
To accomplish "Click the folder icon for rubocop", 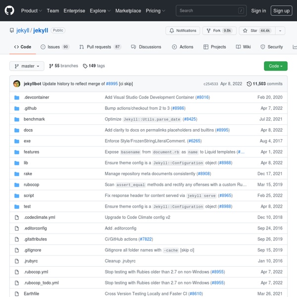I will click(x=17, y=185).
